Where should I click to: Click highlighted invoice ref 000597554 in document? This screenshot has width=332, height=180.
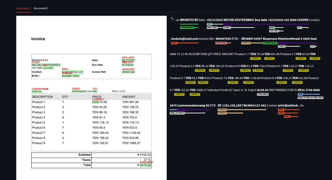point(128,72)
